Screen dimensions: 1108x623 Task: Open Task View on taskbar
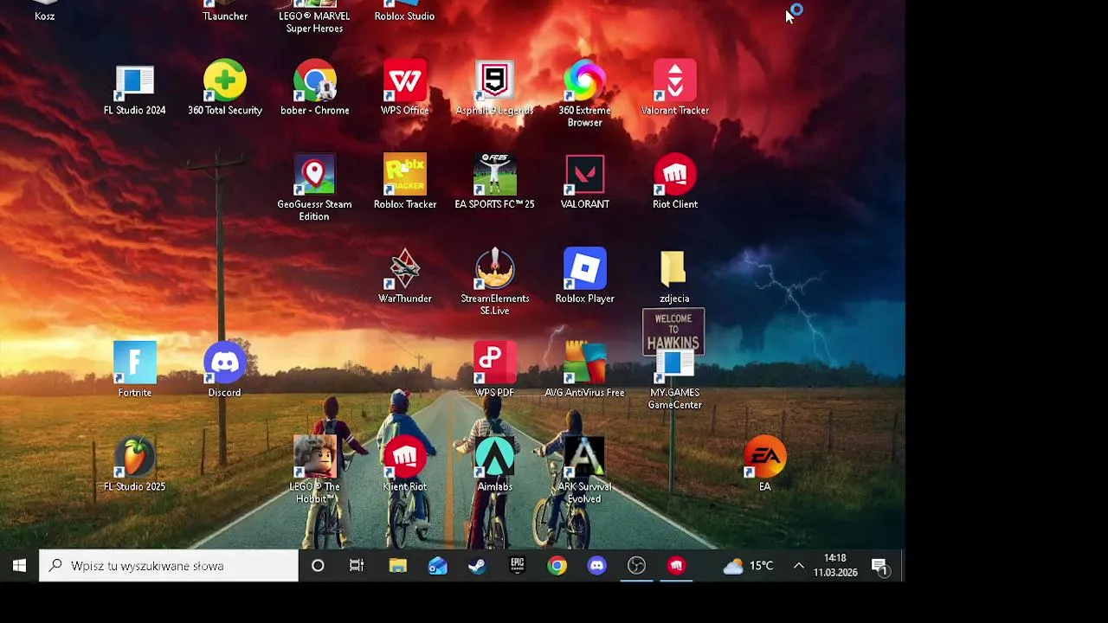(x=357, y=566)
